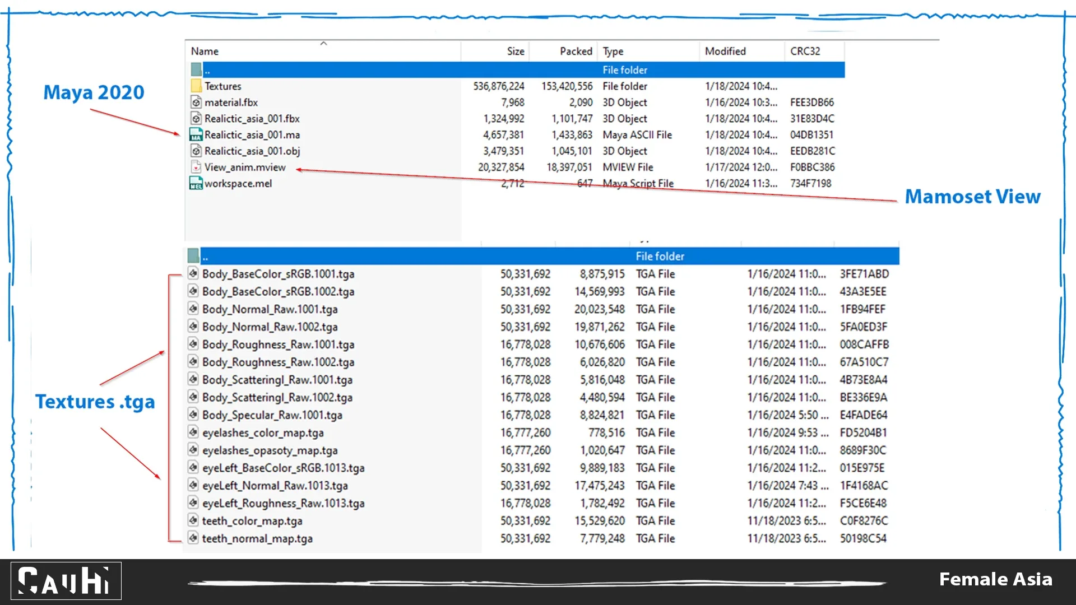Click the packed size 20,023,548
Viewport: 1076px width, 605px height.
tap(600, 309)
